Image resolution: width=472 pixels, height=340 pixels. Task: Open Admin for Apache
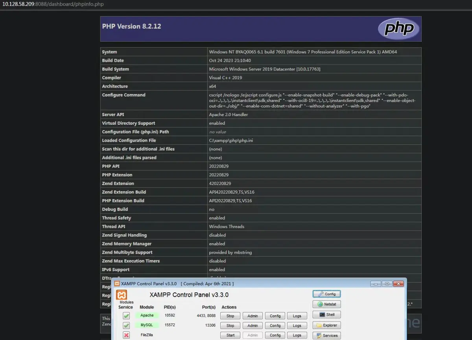(253, 316)
